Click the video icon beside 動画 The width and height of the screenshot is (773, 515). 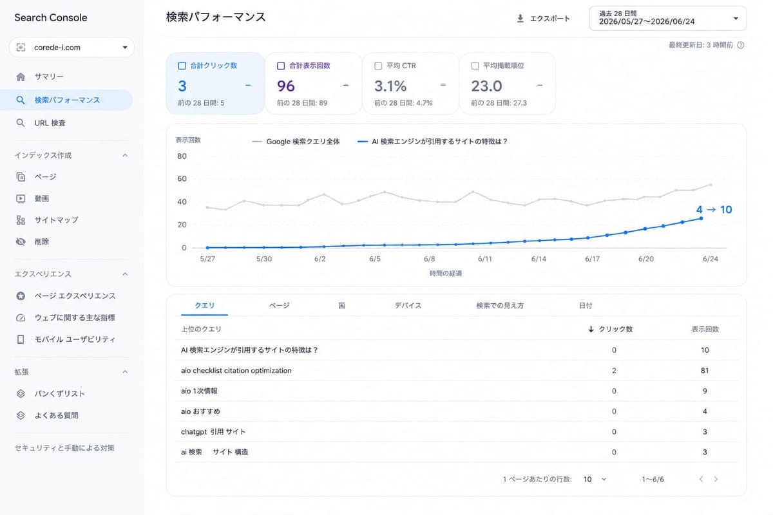[21, 198]
